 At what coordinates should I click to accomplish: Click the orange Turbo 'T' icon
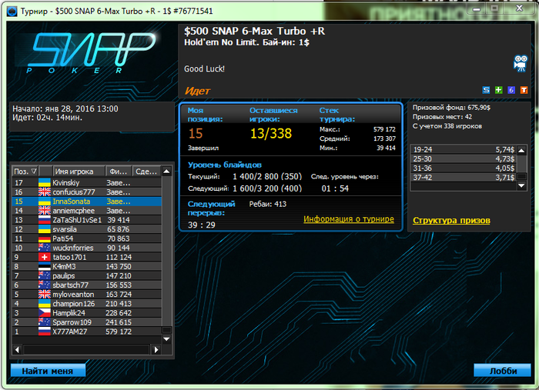point(524,90)
